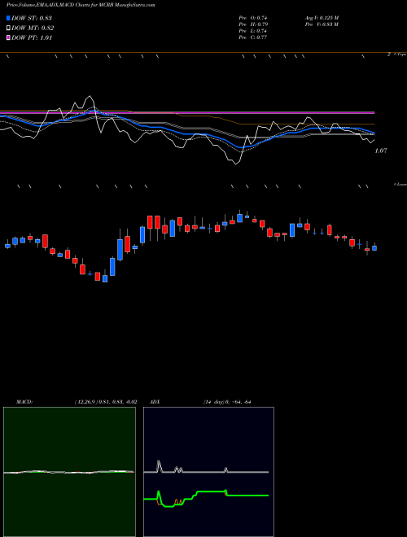The width and height of the screenshot is (407, 537).
Task: Click the 1.07 price label beside EMA lines
Action: click(x=381, y=151)
